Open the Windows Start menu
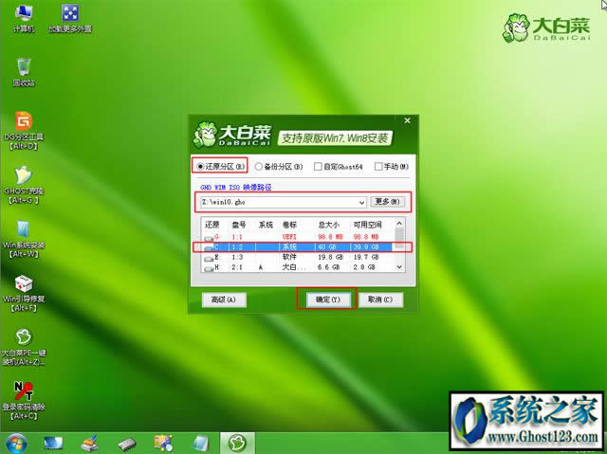 [15, 442]
